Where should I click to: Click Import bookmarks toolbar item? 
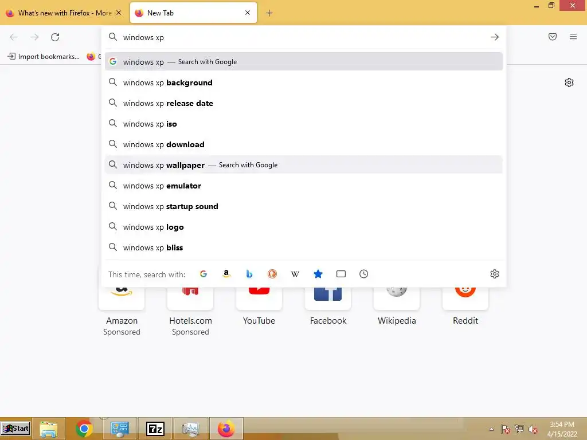(44, 57)
